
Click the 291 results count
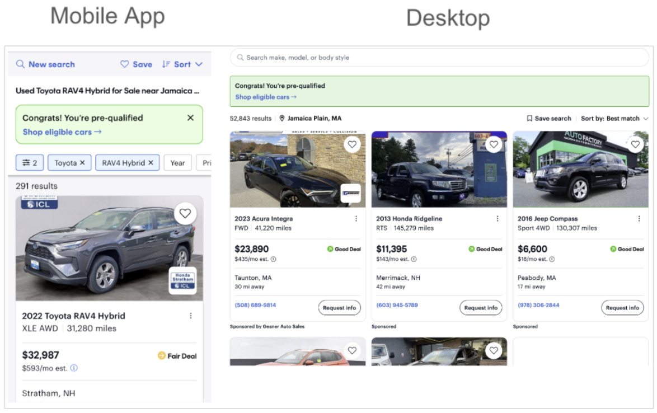pyautogui.click(x=36, y=186)
